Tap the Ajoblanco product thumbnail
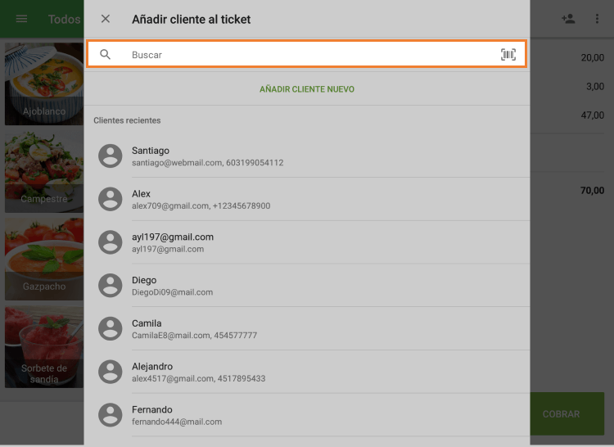The image size is (614, 447). 44,84
